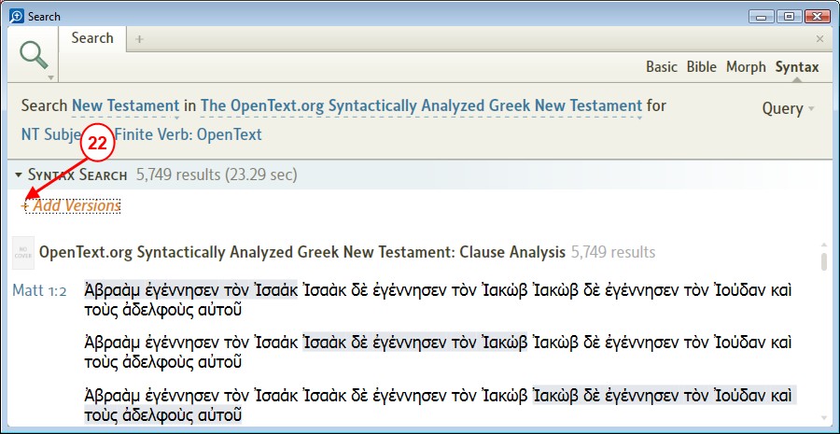The width and height of the screenshot is (840, 434).
Task: Open the Query dropdown menu
Action: [x=788, y=109]
